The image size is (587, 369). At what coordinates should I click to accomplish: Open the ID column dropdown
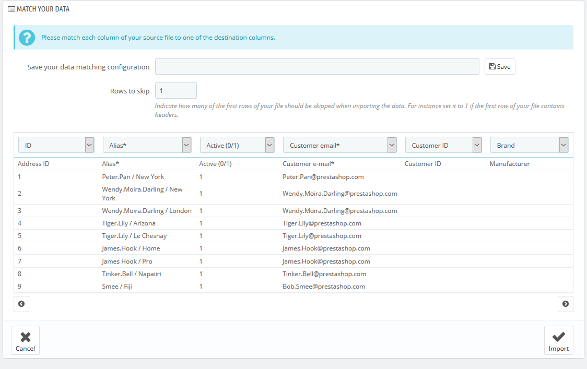click(x=56, y=145)
